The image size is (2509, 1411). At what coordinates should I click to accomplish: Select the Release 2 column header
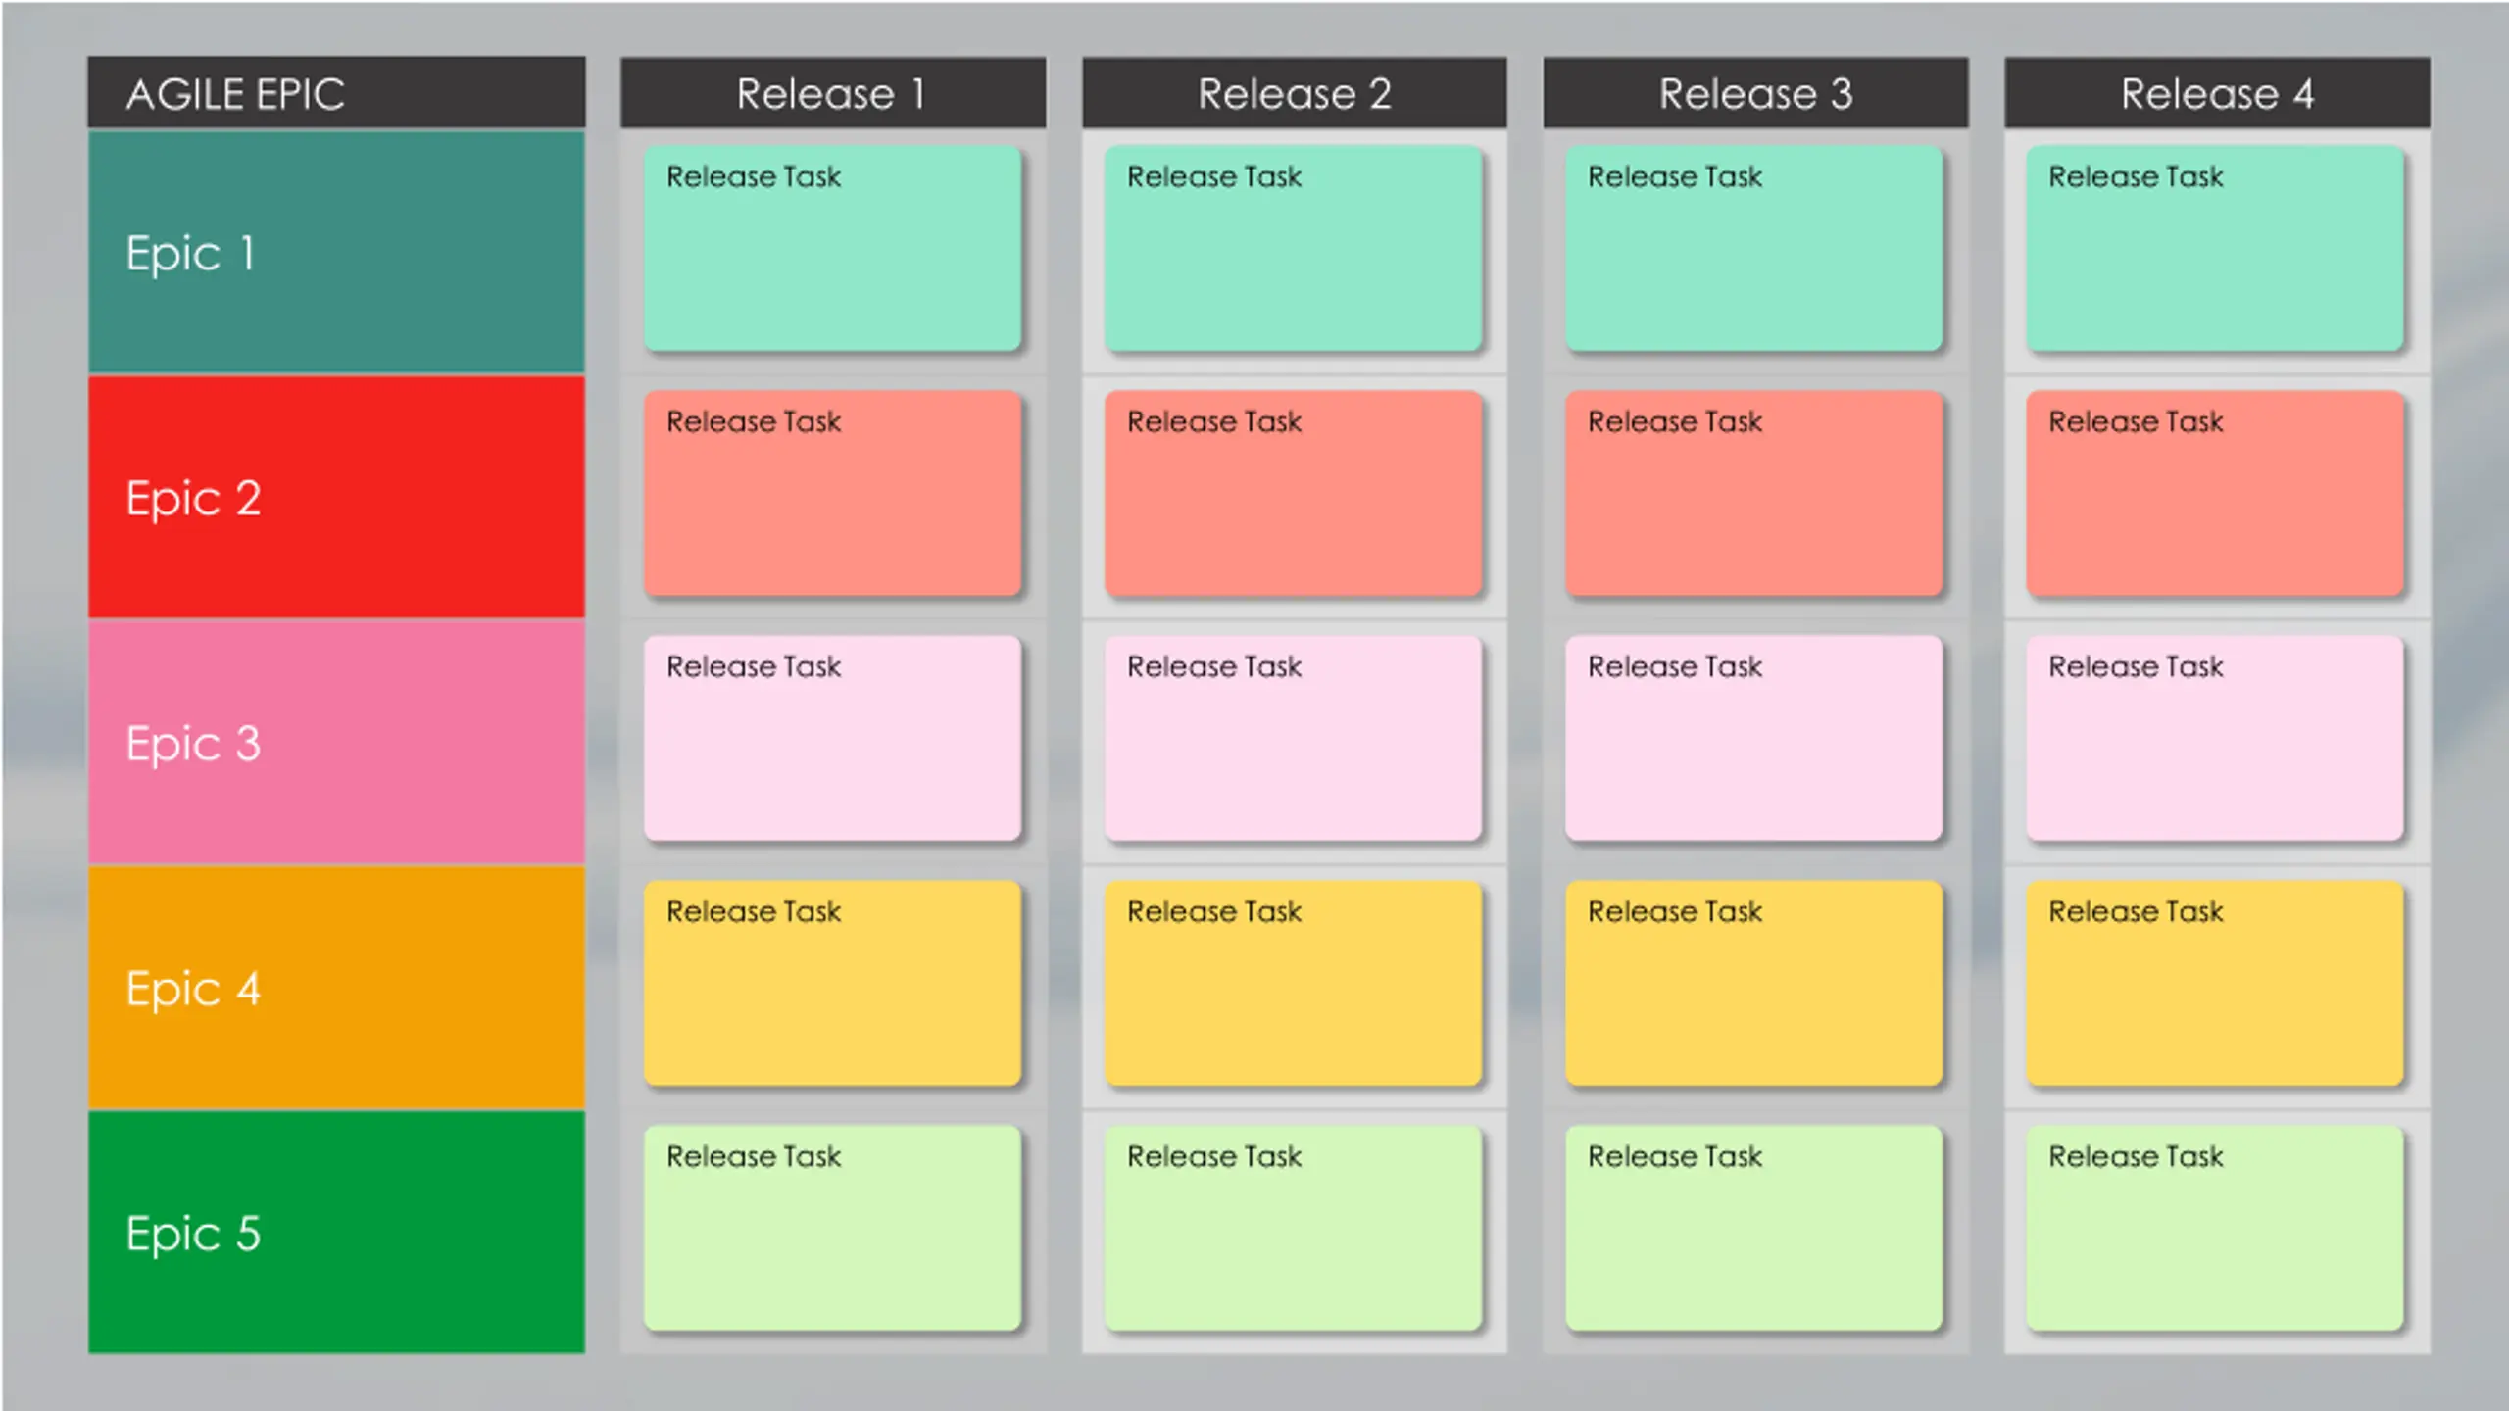click(1294, 93)
